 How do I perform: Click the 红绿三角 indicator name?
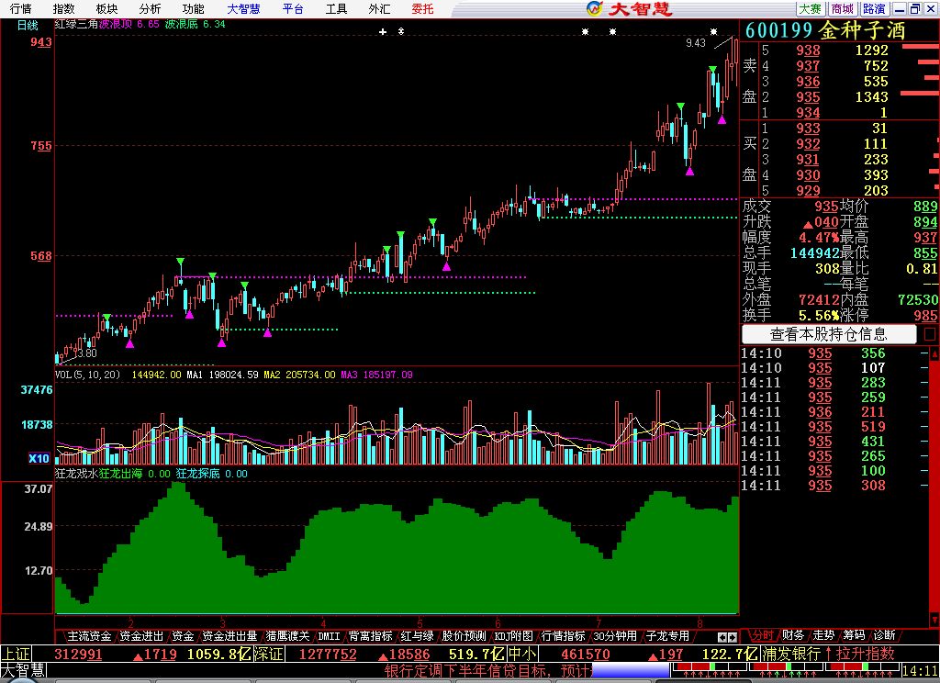click(x=76, y=24)
